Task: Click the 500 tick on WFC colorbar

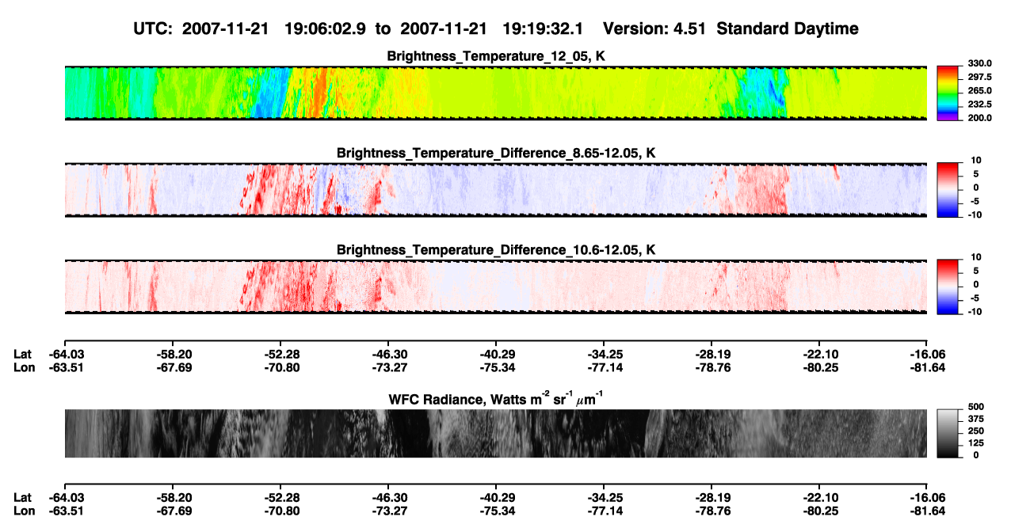Action: click(976, 408)
